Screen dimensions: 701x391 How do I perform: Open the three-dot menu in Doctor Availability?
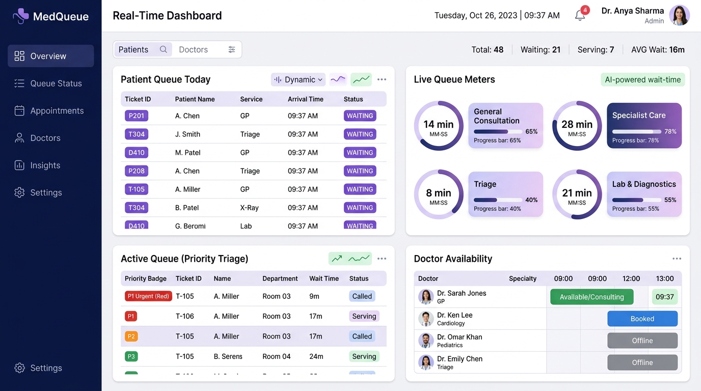coord(677,259)
